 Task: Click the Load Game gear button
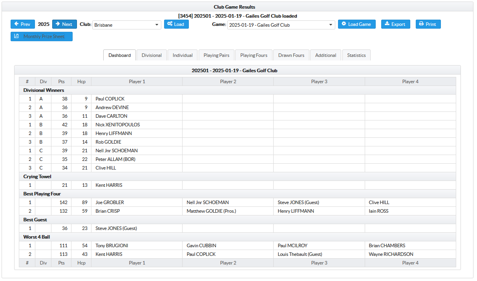pos(356,24)
